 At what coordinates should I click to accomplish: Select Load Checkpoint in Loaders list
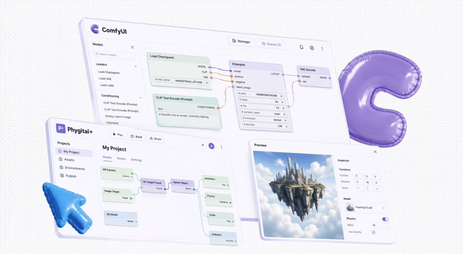[x=109, y=72]
